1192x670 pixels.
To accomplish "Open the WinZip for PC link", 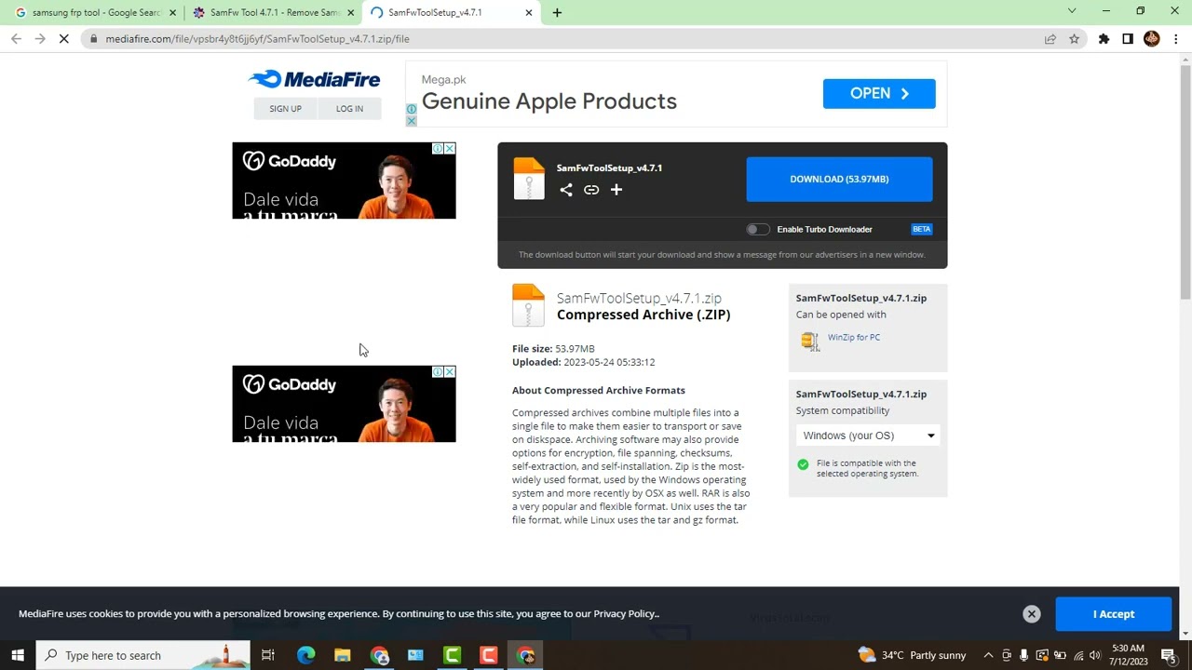I will [854, 338].
